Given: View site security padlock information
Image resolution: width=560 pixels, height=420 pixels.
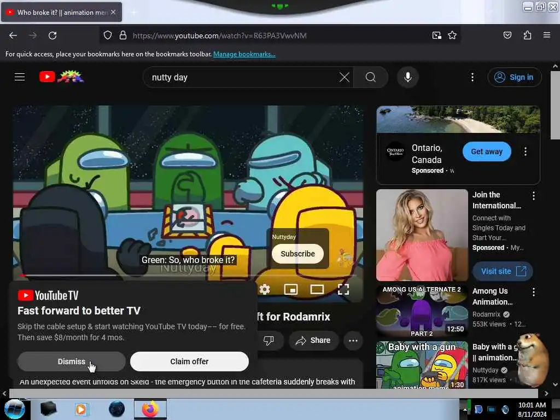Looking at the screenshot, I should [123, 36].
